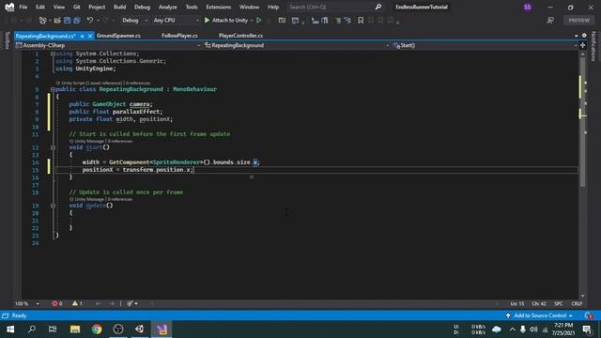Switch to the PlayerController.cs tab
The width and height of the screenshot is (601, 338).
click(x=240, y=36)
